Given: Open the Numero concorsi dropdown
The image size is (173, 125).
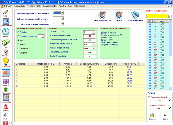Looking at the screenshot, I should [x=94, y=32].
